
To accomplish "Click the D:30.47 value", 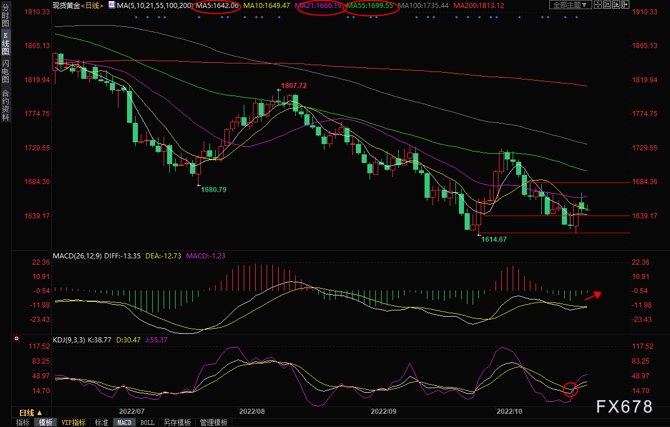I will pyautogui.click(x=128, y=340).
